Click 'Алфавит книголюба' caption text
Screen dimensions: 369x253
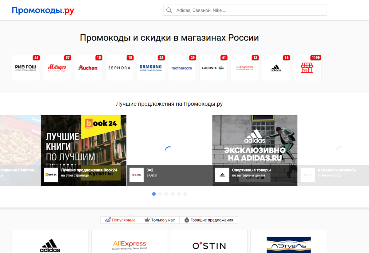pos(337,170)
